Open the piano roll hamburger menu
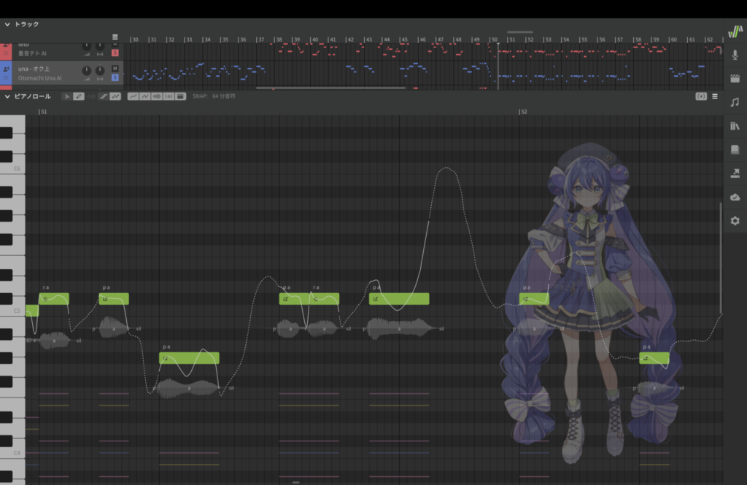Screen dimensions: 747x485 point(715,96)
